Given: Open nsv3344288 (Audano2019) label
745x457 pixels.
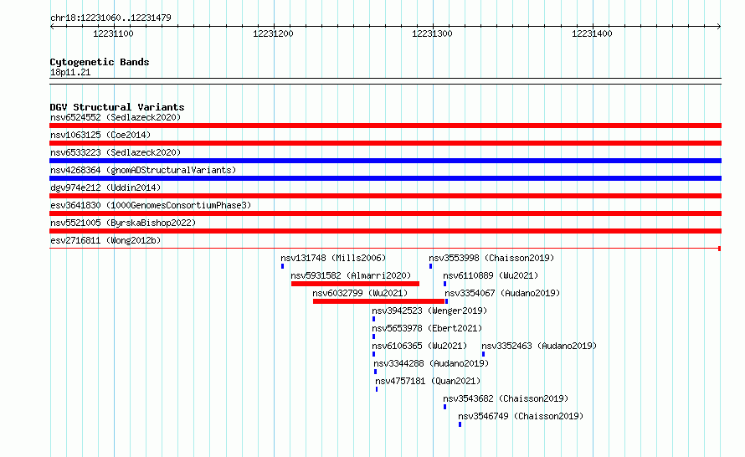Looking at the screenshot, I should coord(431,363).
